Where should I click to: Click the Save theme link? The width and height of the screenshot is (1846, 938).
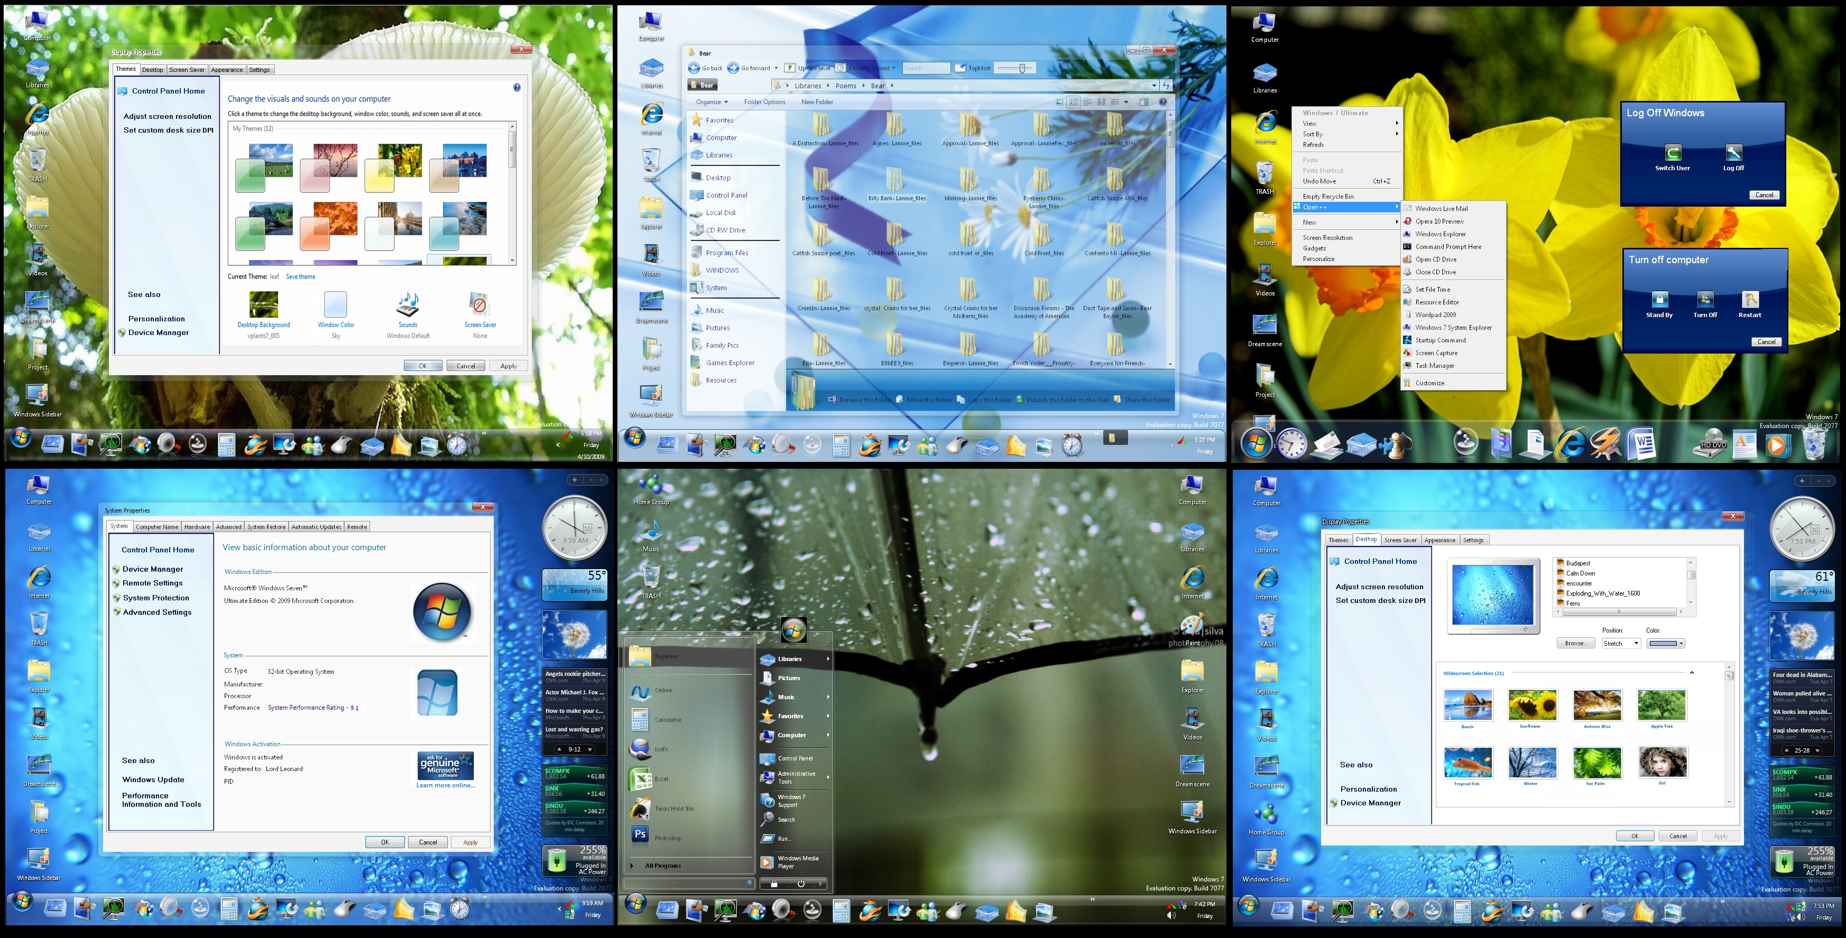[x=300, y=276]
